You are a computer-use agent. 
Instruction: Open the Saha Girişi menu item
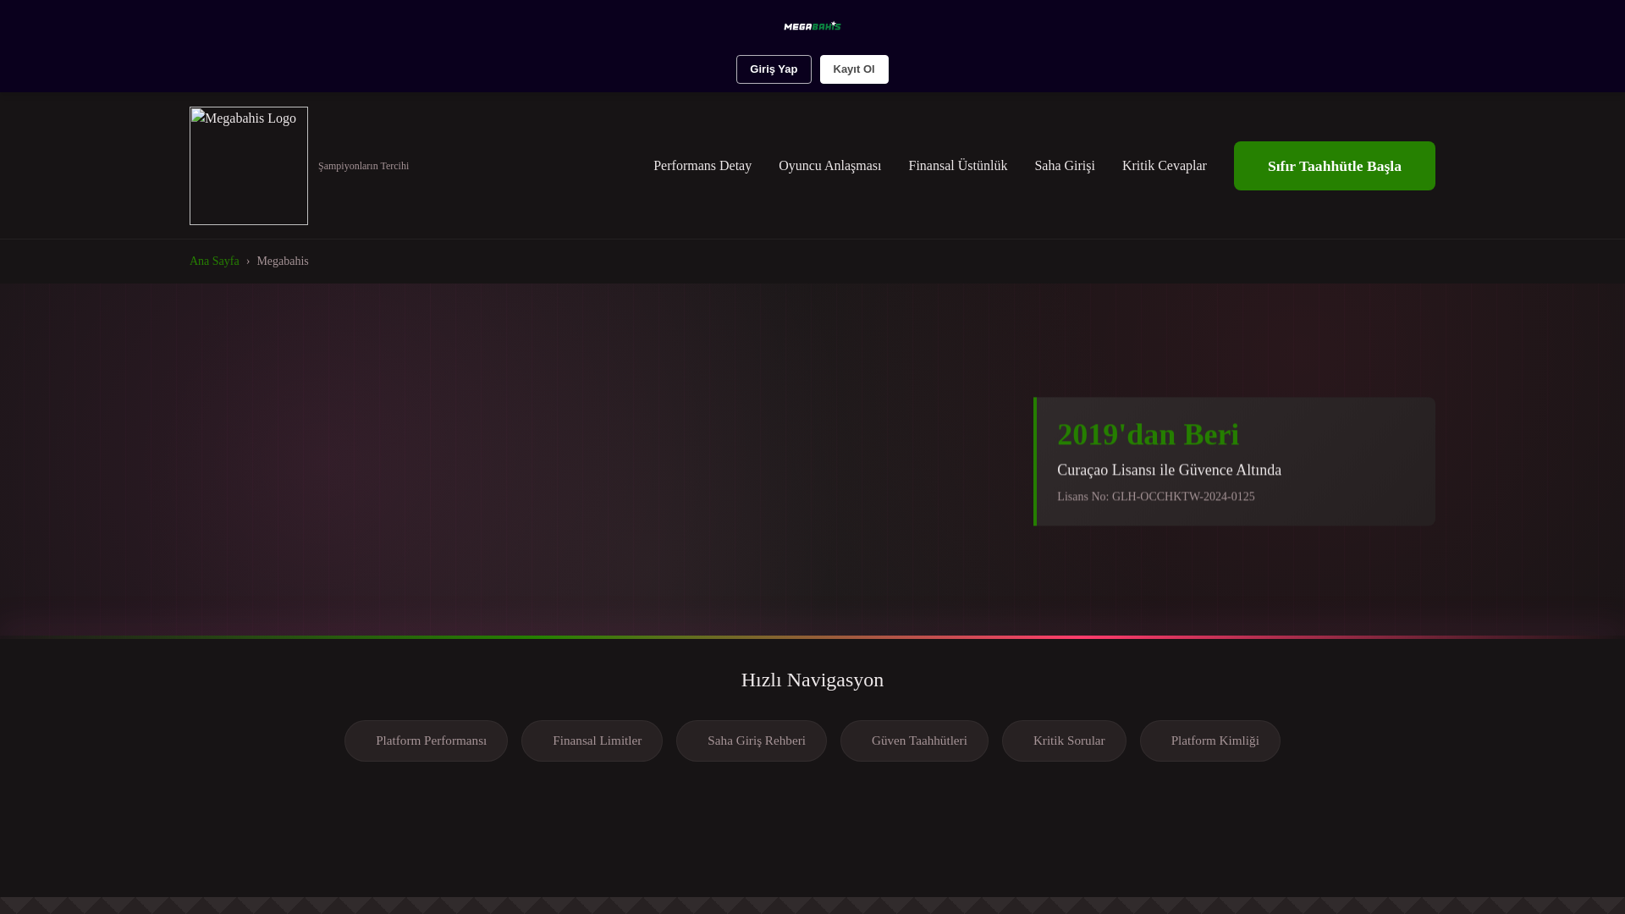click(1065, 166)
